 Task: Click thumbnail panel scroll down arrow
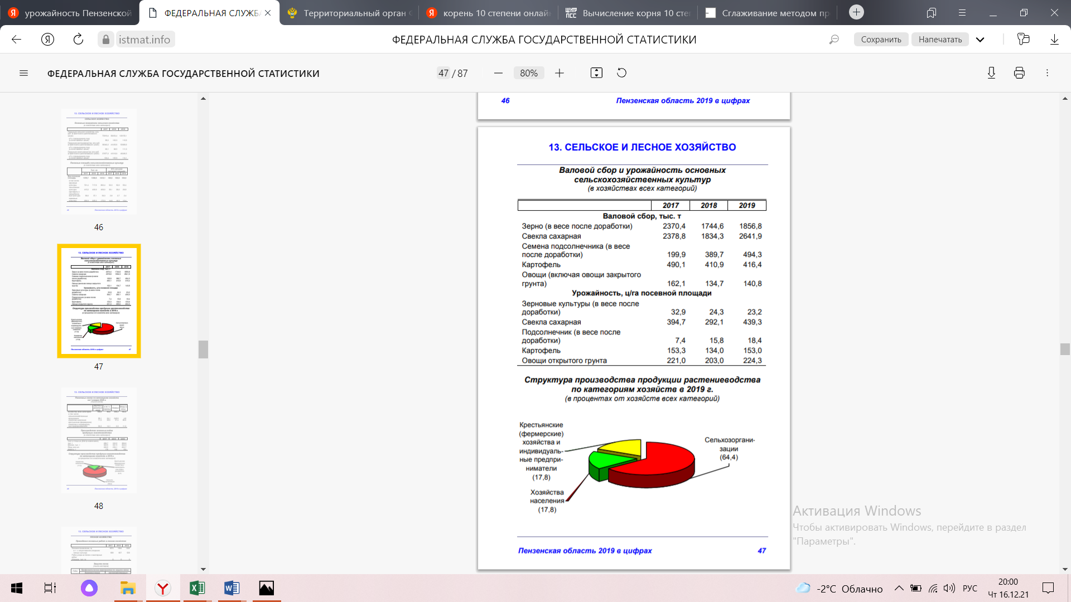203,569
